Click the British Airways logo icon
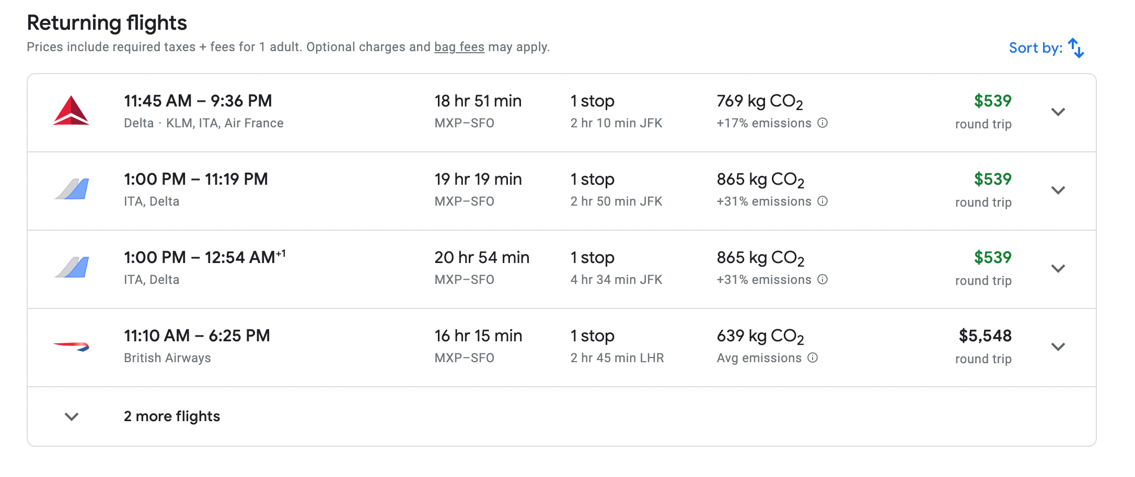This screenshot has width=1135, height=477. pyautogui.click(x=71, y=346)
